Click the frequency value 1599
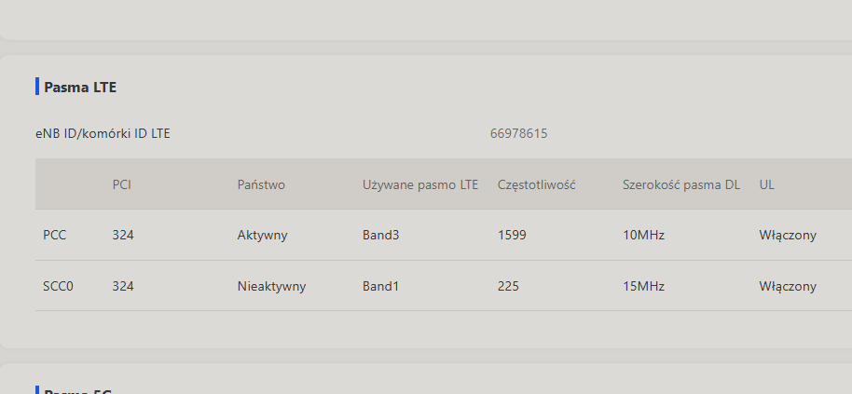The height and width of the screenshot is (394, 852). point(512,235)
